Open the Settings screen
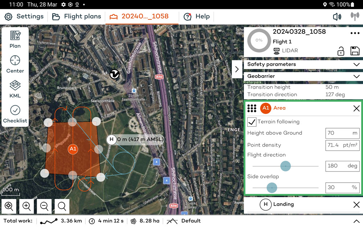Viewport: 363px width, 227px height. pos(24,16)
